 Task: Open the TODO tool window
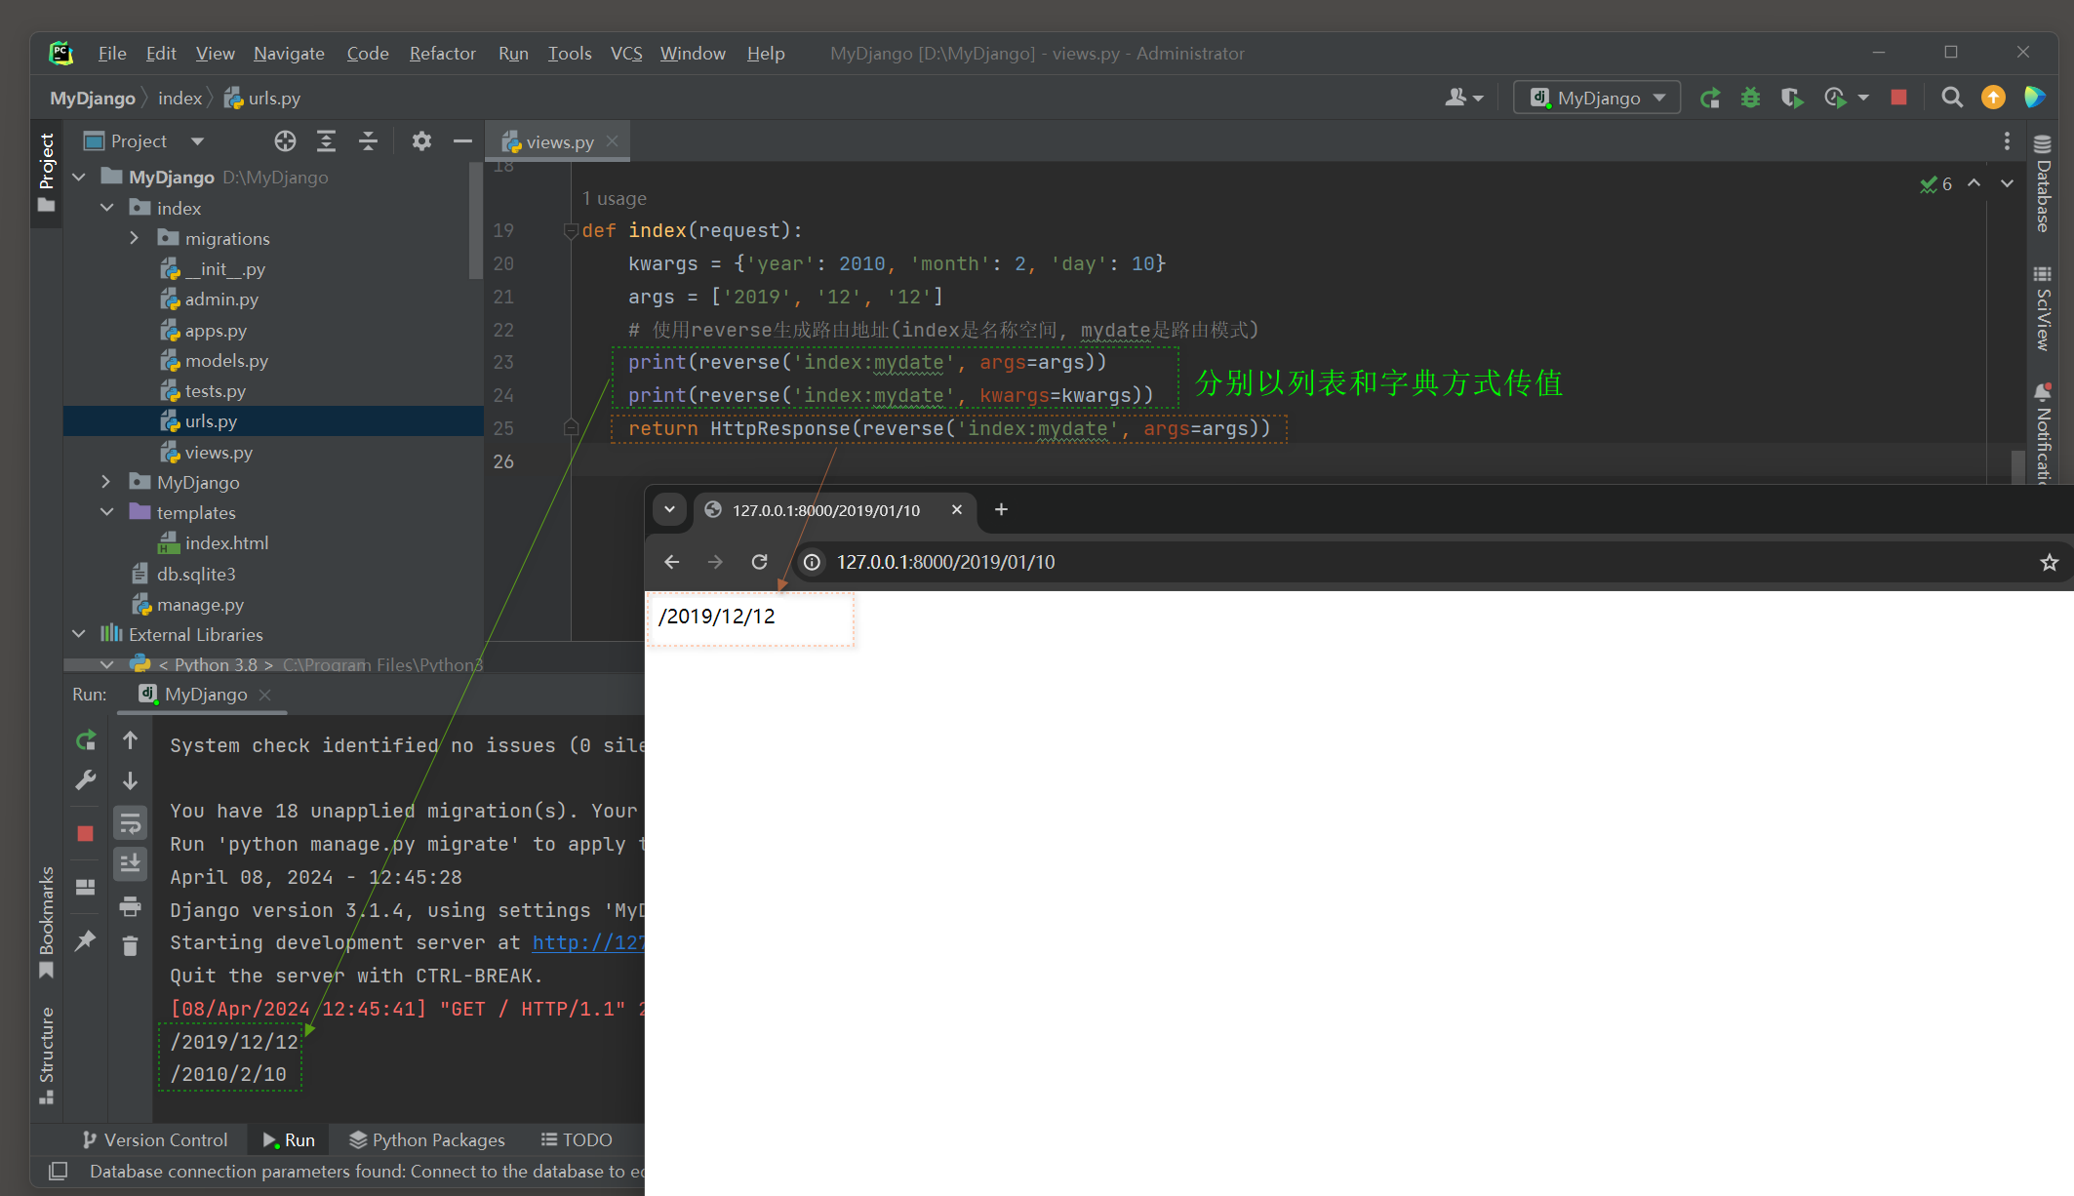(577, 1139)
